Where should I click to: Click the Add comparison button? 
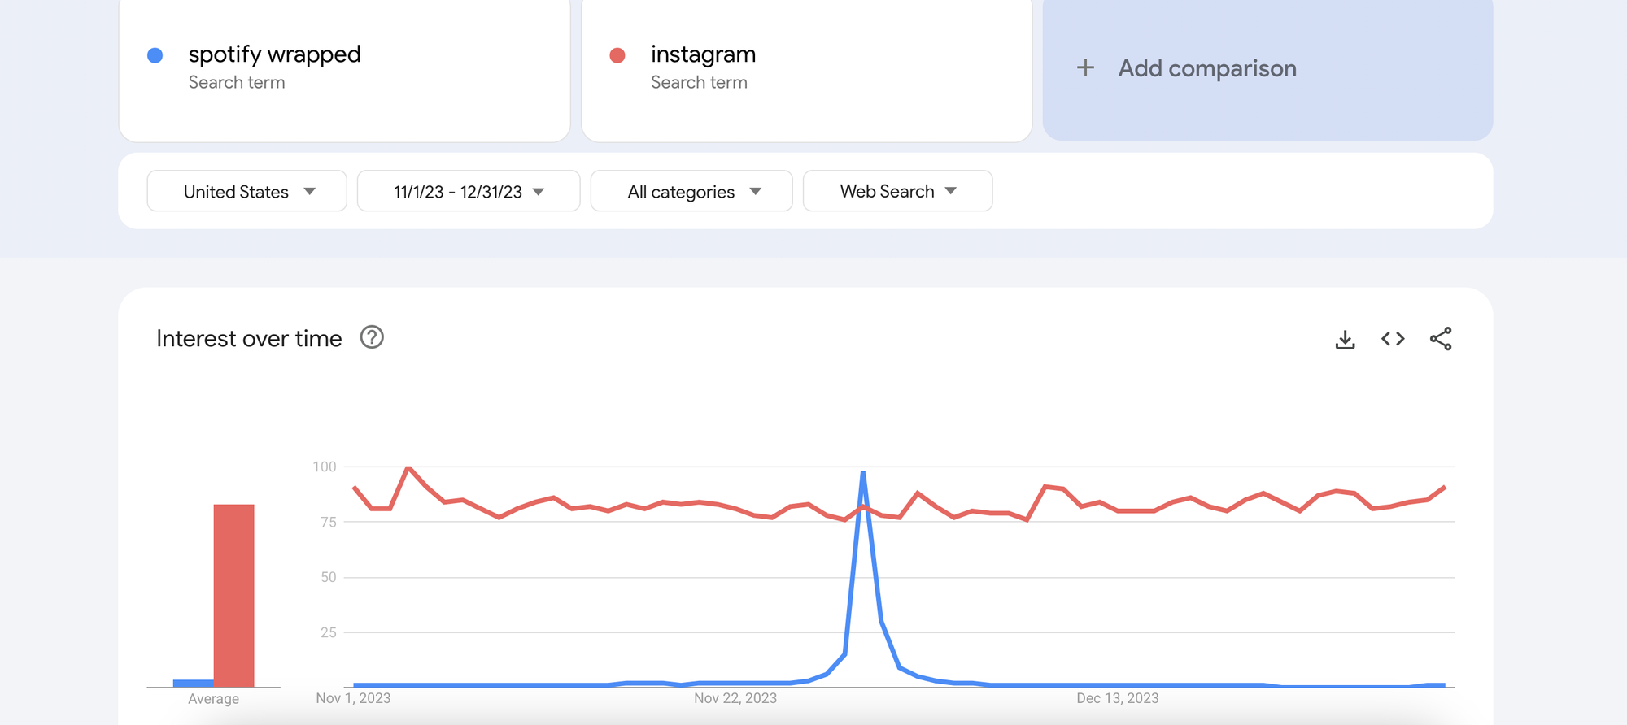click(1207, 67)
